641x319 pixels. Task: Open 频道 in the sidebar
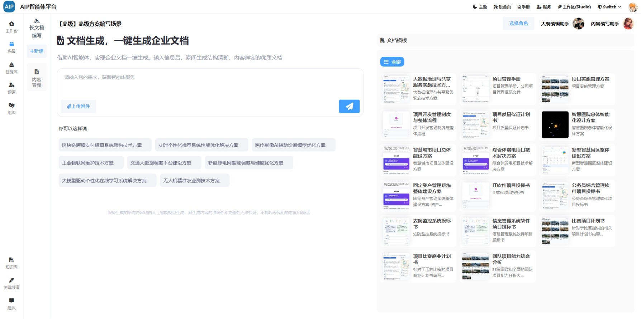[x=11, y=88]
